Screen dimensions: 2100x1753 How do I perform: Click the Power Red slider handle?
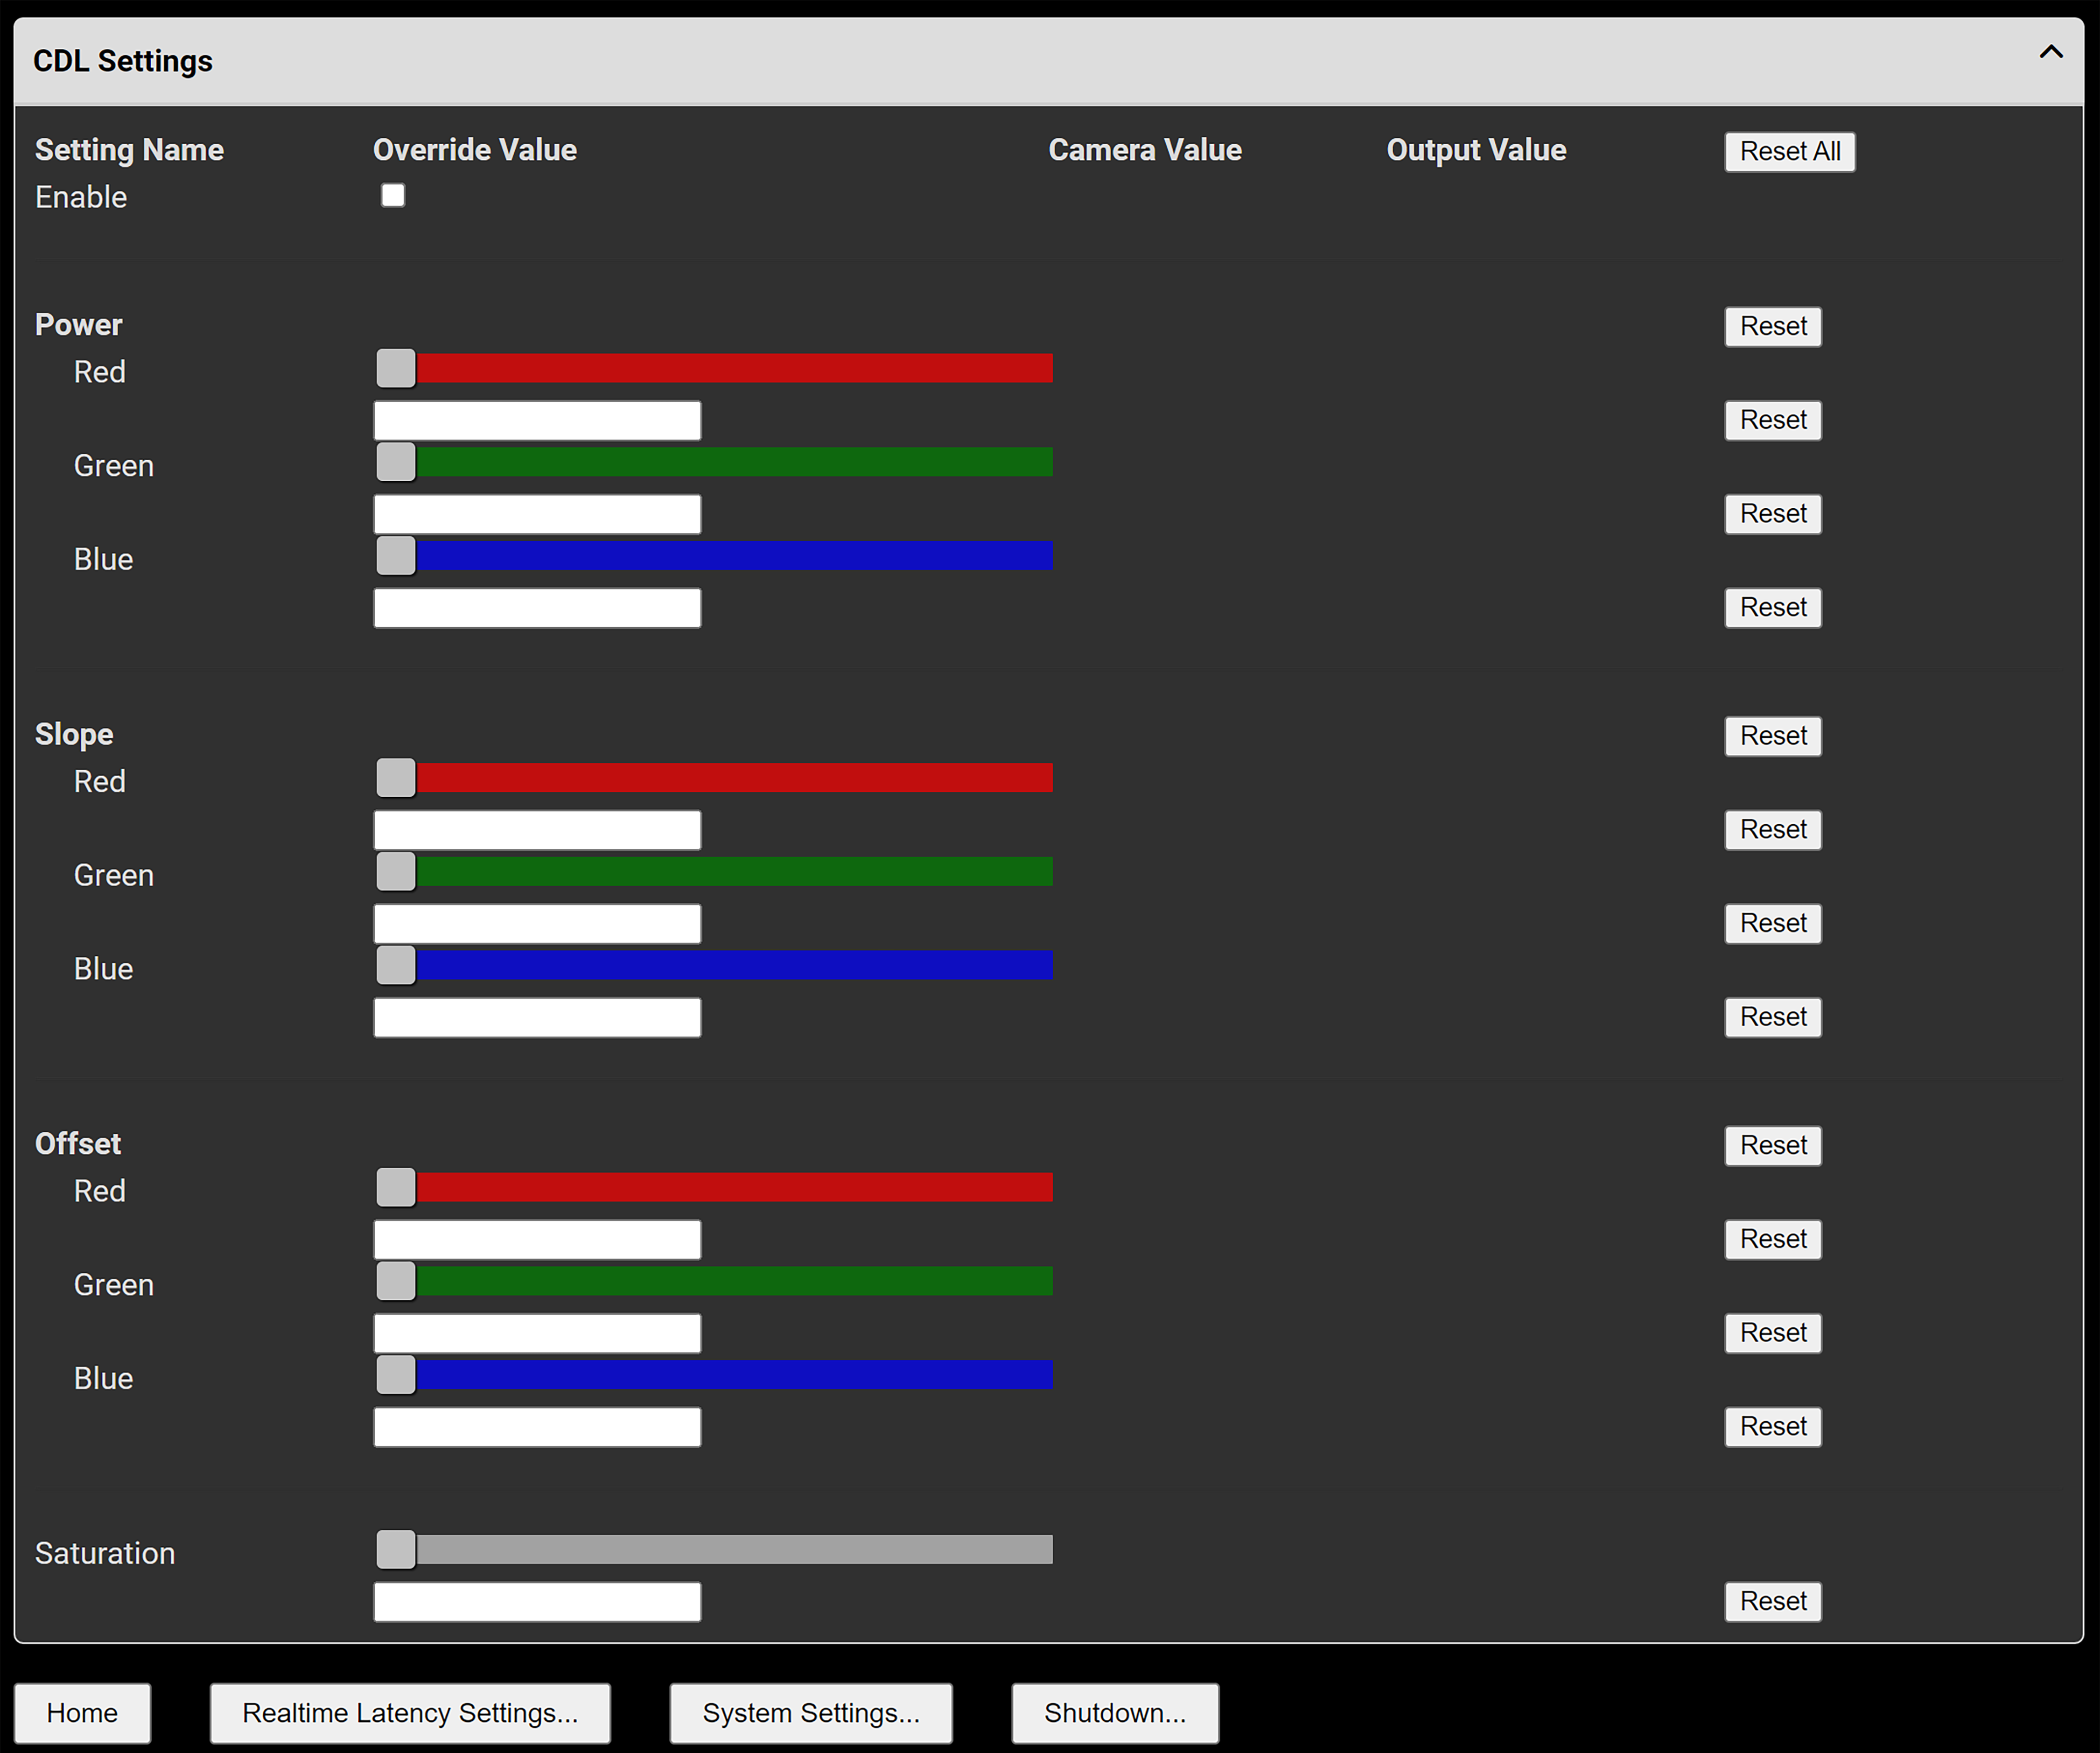(396, 368)
